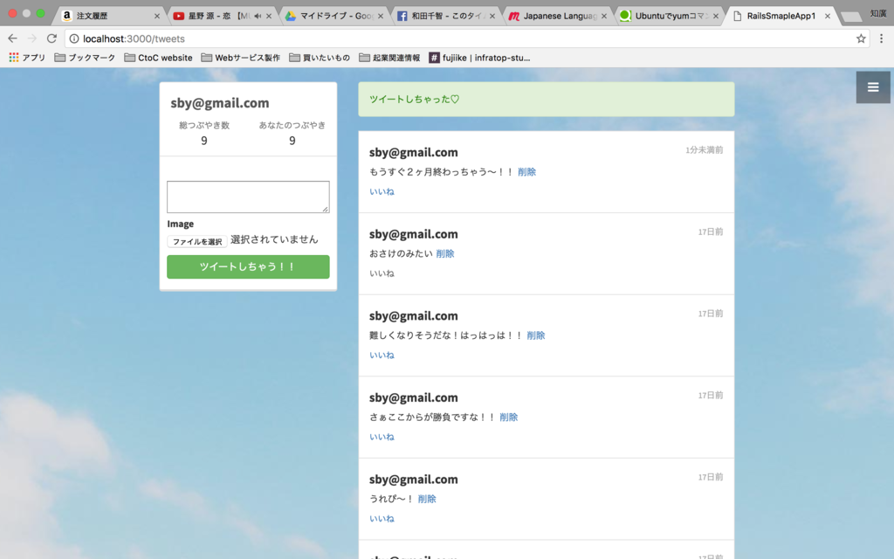Open the 起業関連情報 bookmarks folder
This screenshot has width=894, height=559.
pos(389,58)
